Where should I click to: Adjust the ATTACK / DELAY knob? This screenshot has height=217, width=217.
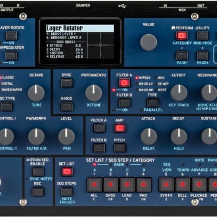149,137
